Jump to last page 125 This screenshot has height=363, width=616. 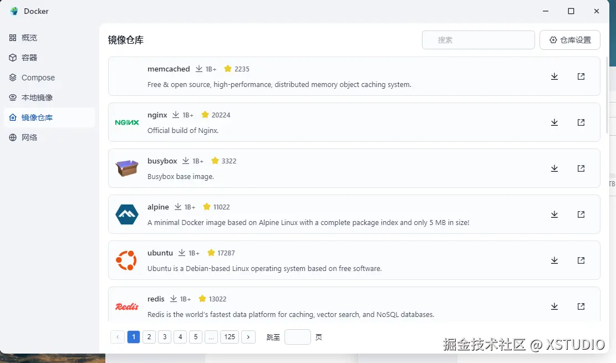pos(230,337)
